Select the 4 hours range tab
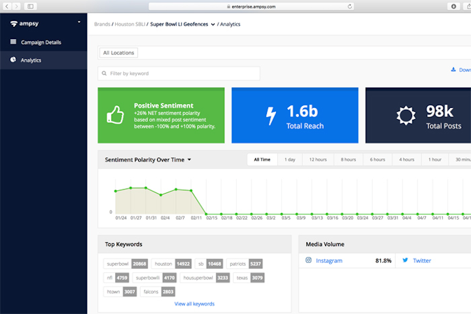The width and height of the screenshot is (471, 314). (x=406, y=160)
